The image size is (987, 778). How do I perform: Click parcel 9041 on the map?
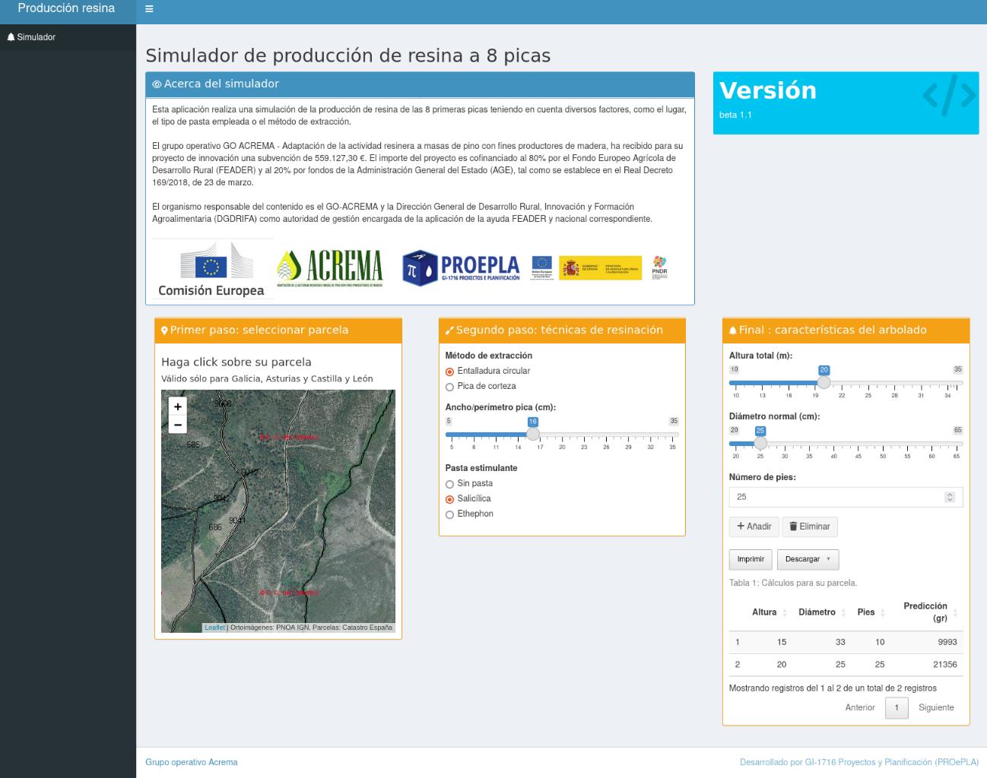point(237,520)
